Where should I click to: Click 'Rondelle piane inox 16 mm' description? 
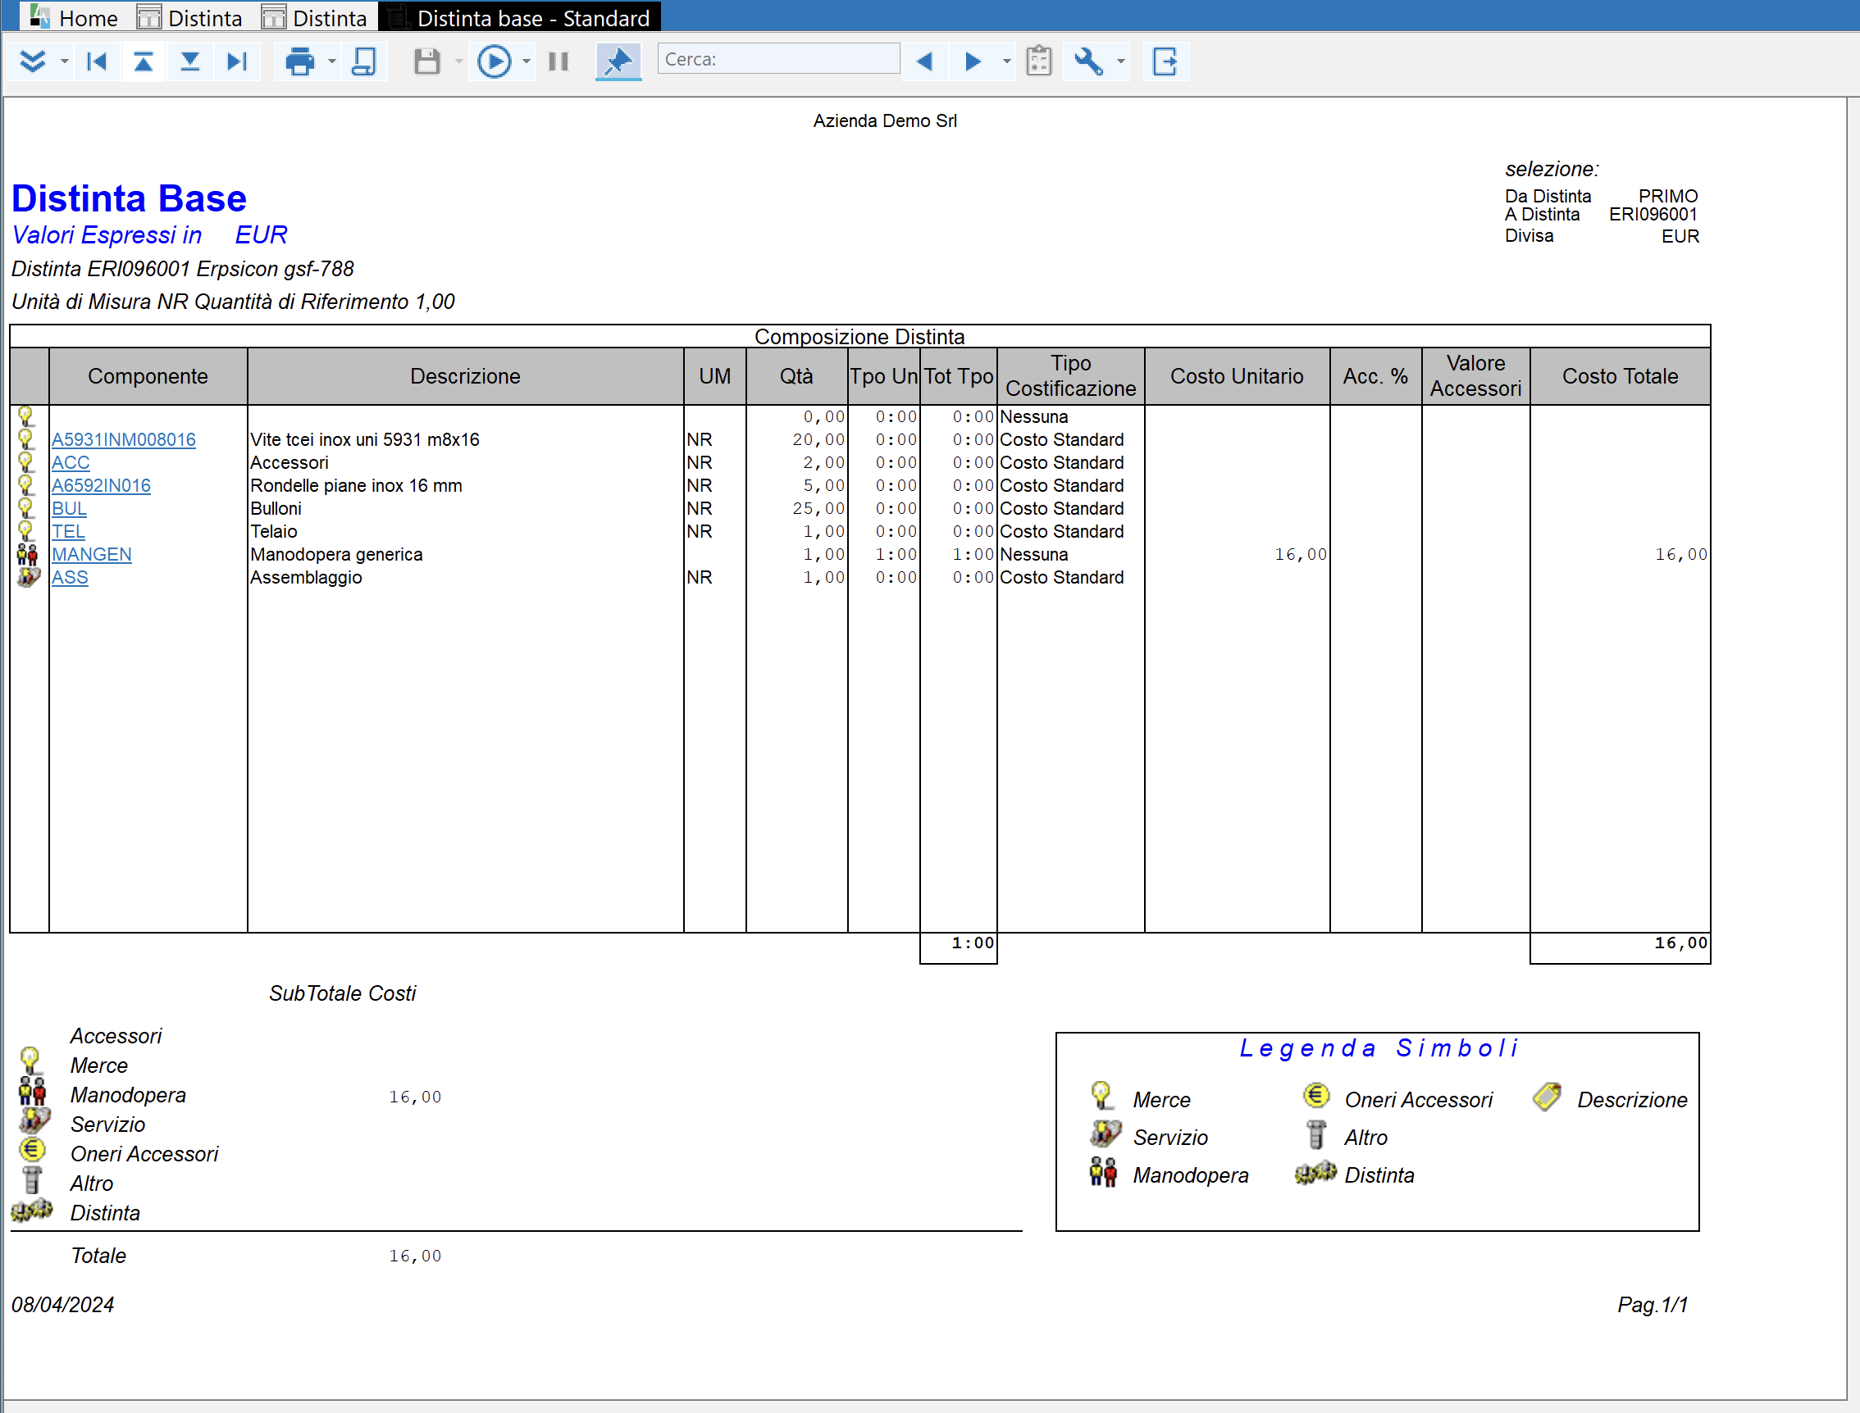pyautogui.click(x=356, y=485)
